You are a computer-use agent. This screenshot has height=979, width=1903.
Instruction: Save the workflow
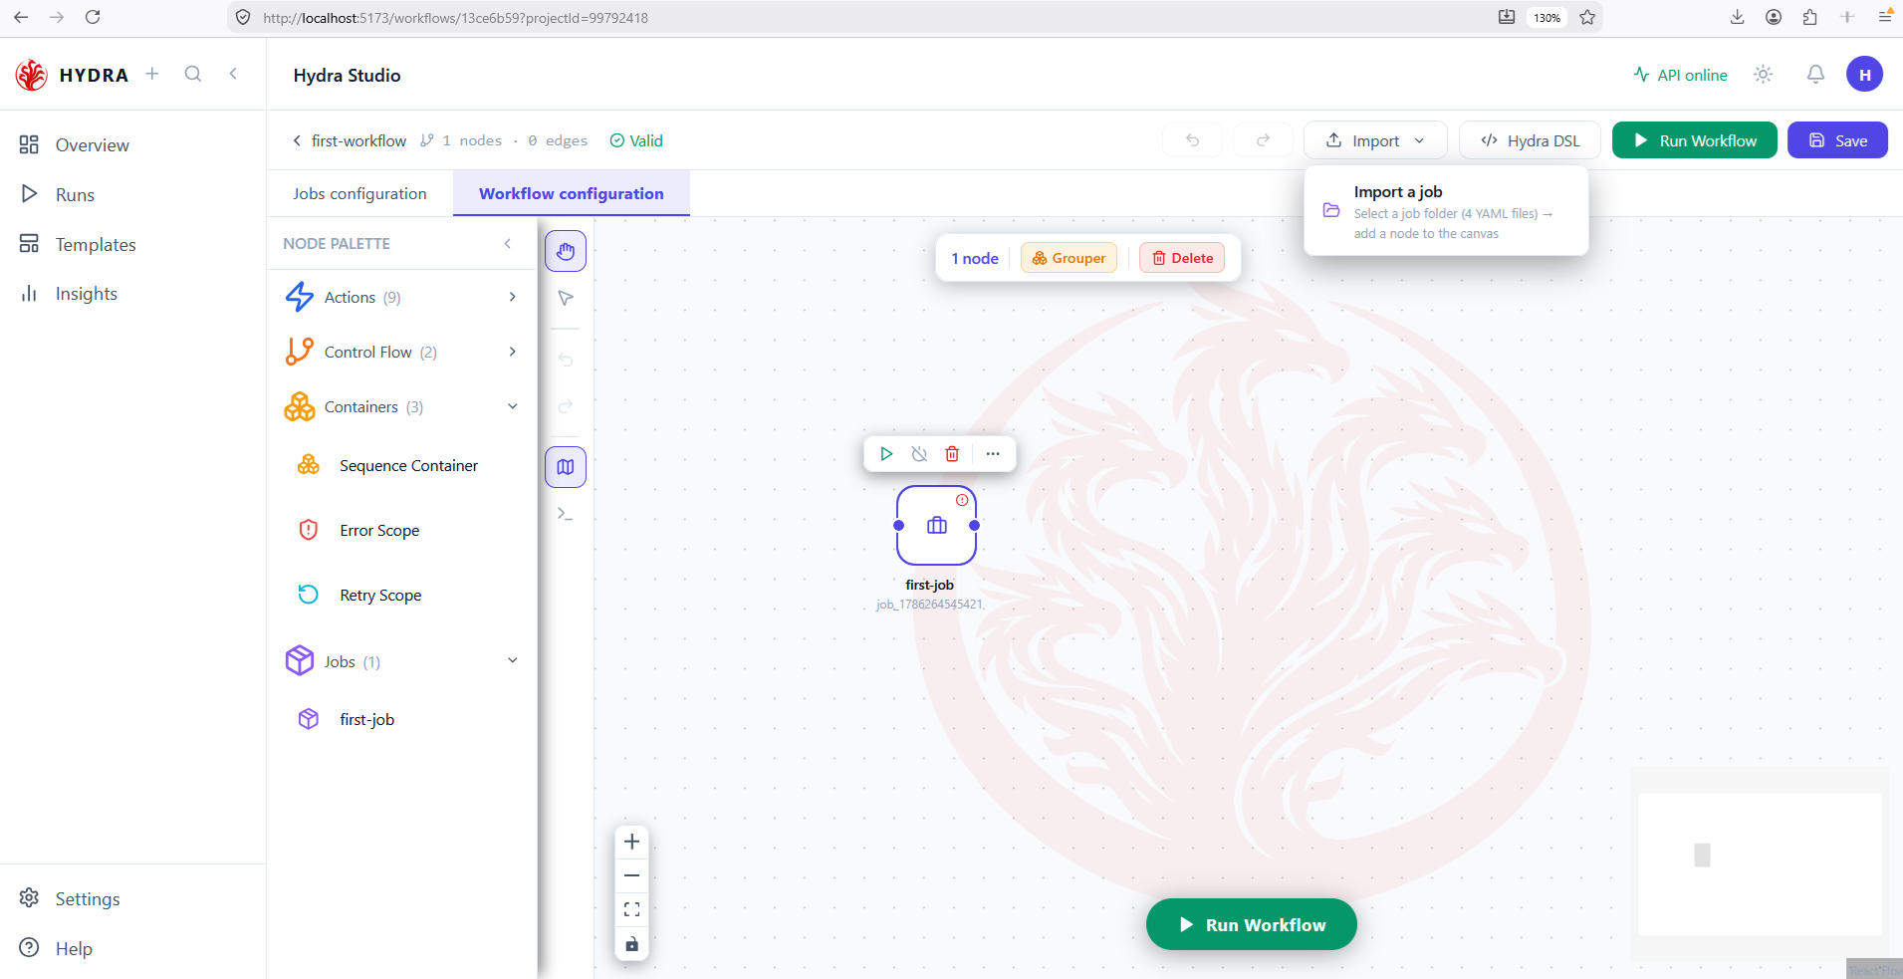click(1837, 140)
